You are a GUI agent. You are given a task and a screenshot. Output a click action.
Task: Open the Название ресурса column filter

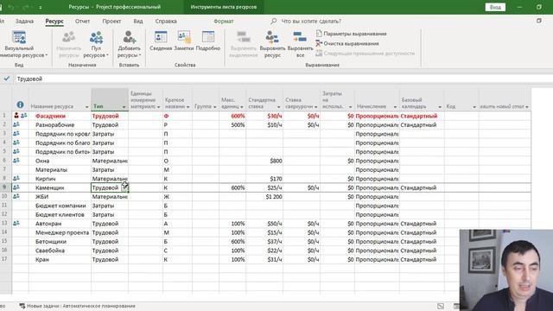[86, 107]
